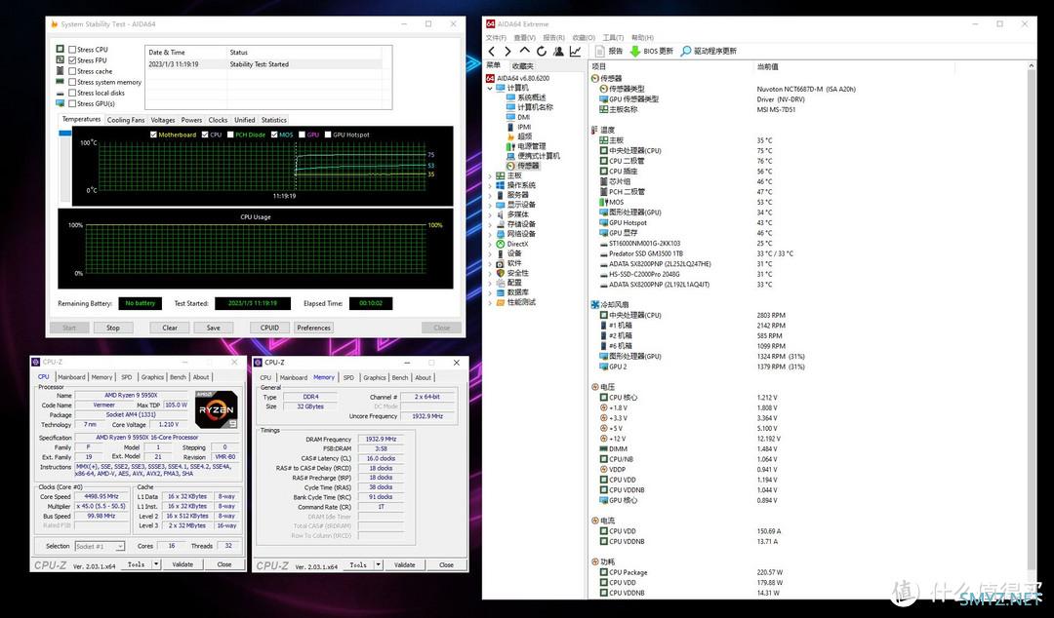
Task: Toggle the Motherboard graph checkbox
Action: pyautogui.click(x=153, y=135)
